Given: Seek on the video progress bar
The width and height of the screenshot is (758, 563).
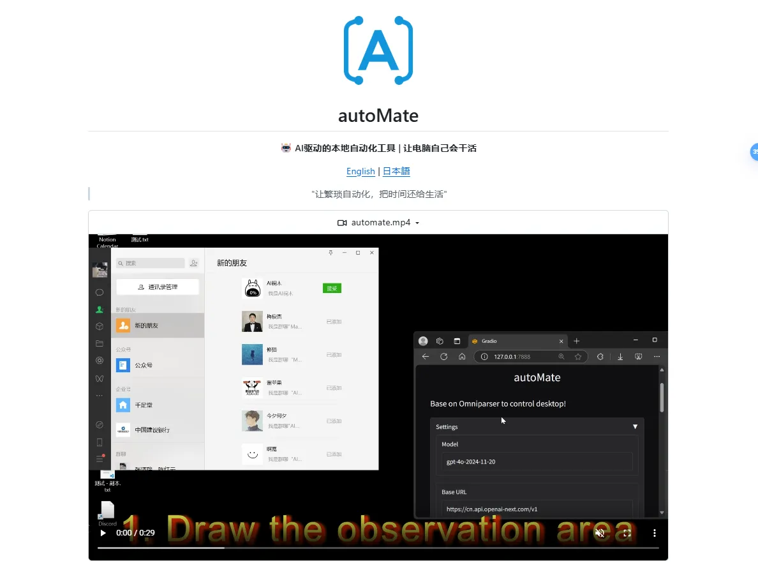Looking at the screenshot, I should (x=378, y=548).
